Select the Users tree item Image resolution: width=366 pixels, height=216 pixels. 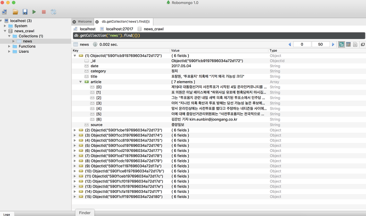pos(24,51)
